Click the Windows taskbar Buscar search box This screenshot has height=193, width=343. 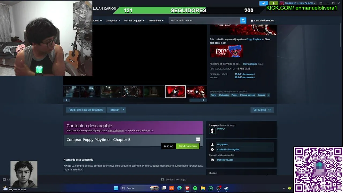pyautogui.click(x=140, y=188)
